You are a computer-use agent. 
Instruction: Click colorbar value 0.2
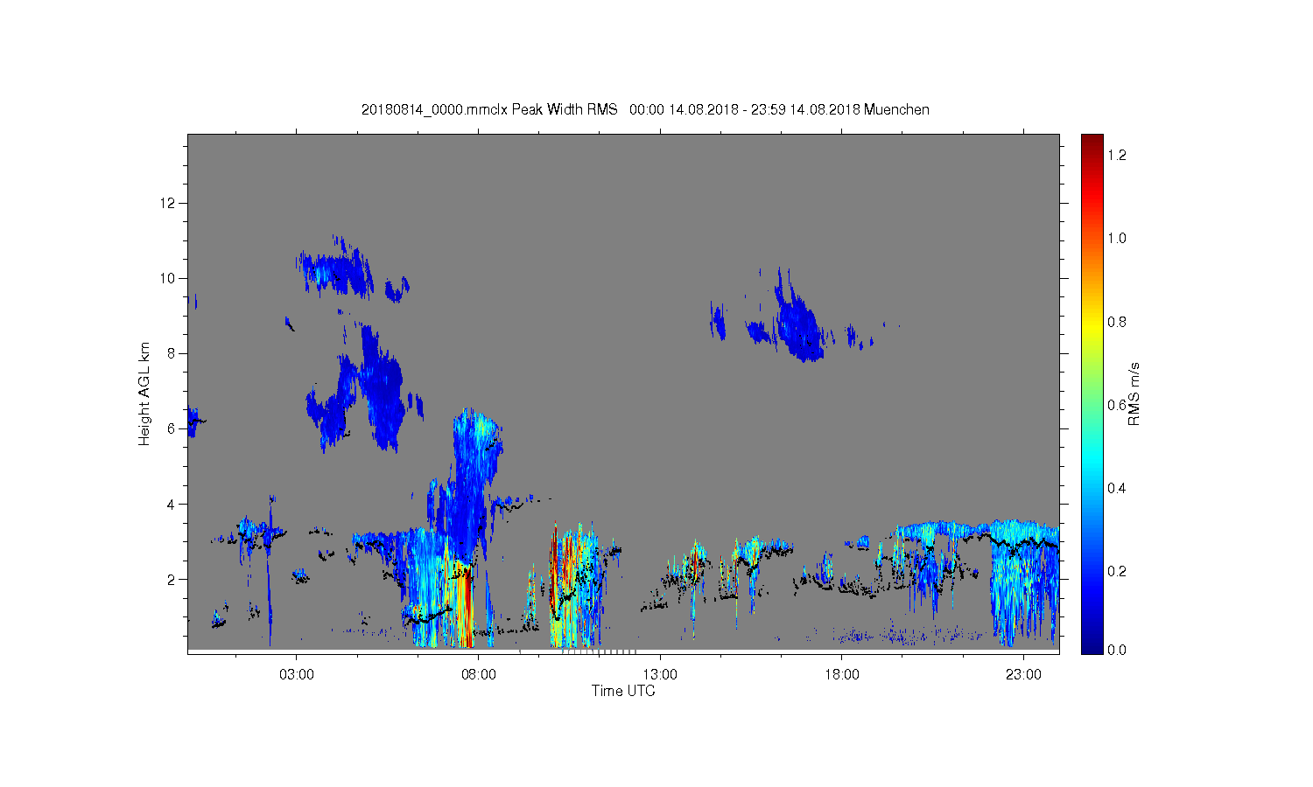click(x=1117, y=571)
